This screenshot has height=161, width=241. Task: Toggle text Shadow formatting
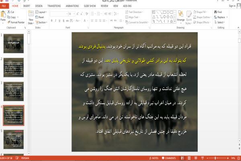point(63,21)
